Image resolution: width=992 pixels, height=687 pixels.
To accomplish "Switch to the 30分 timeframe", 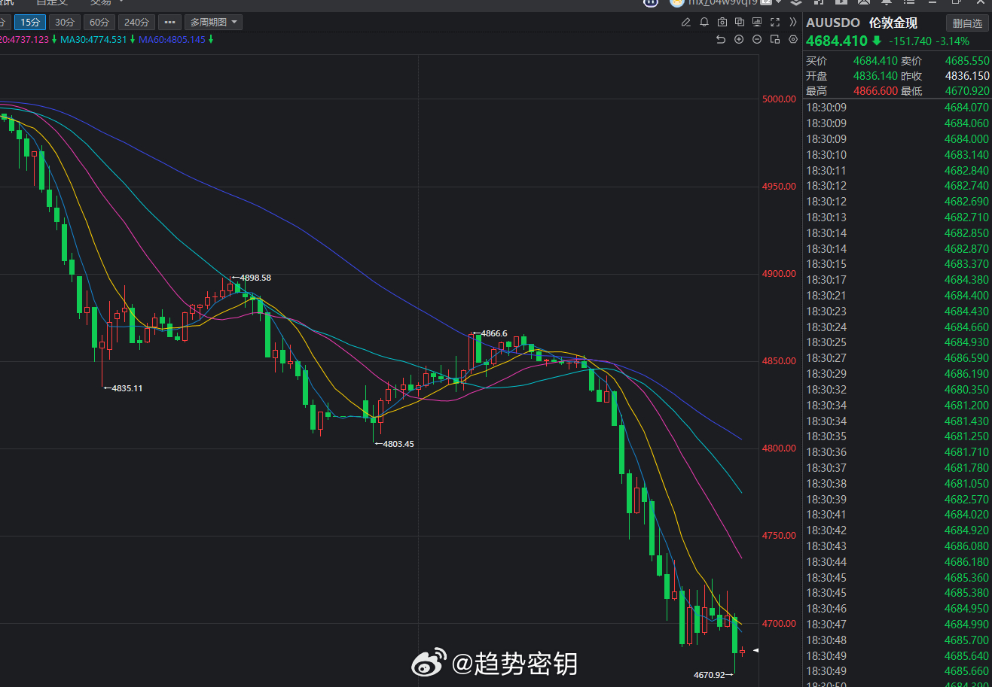I will [x=65, y=23].
